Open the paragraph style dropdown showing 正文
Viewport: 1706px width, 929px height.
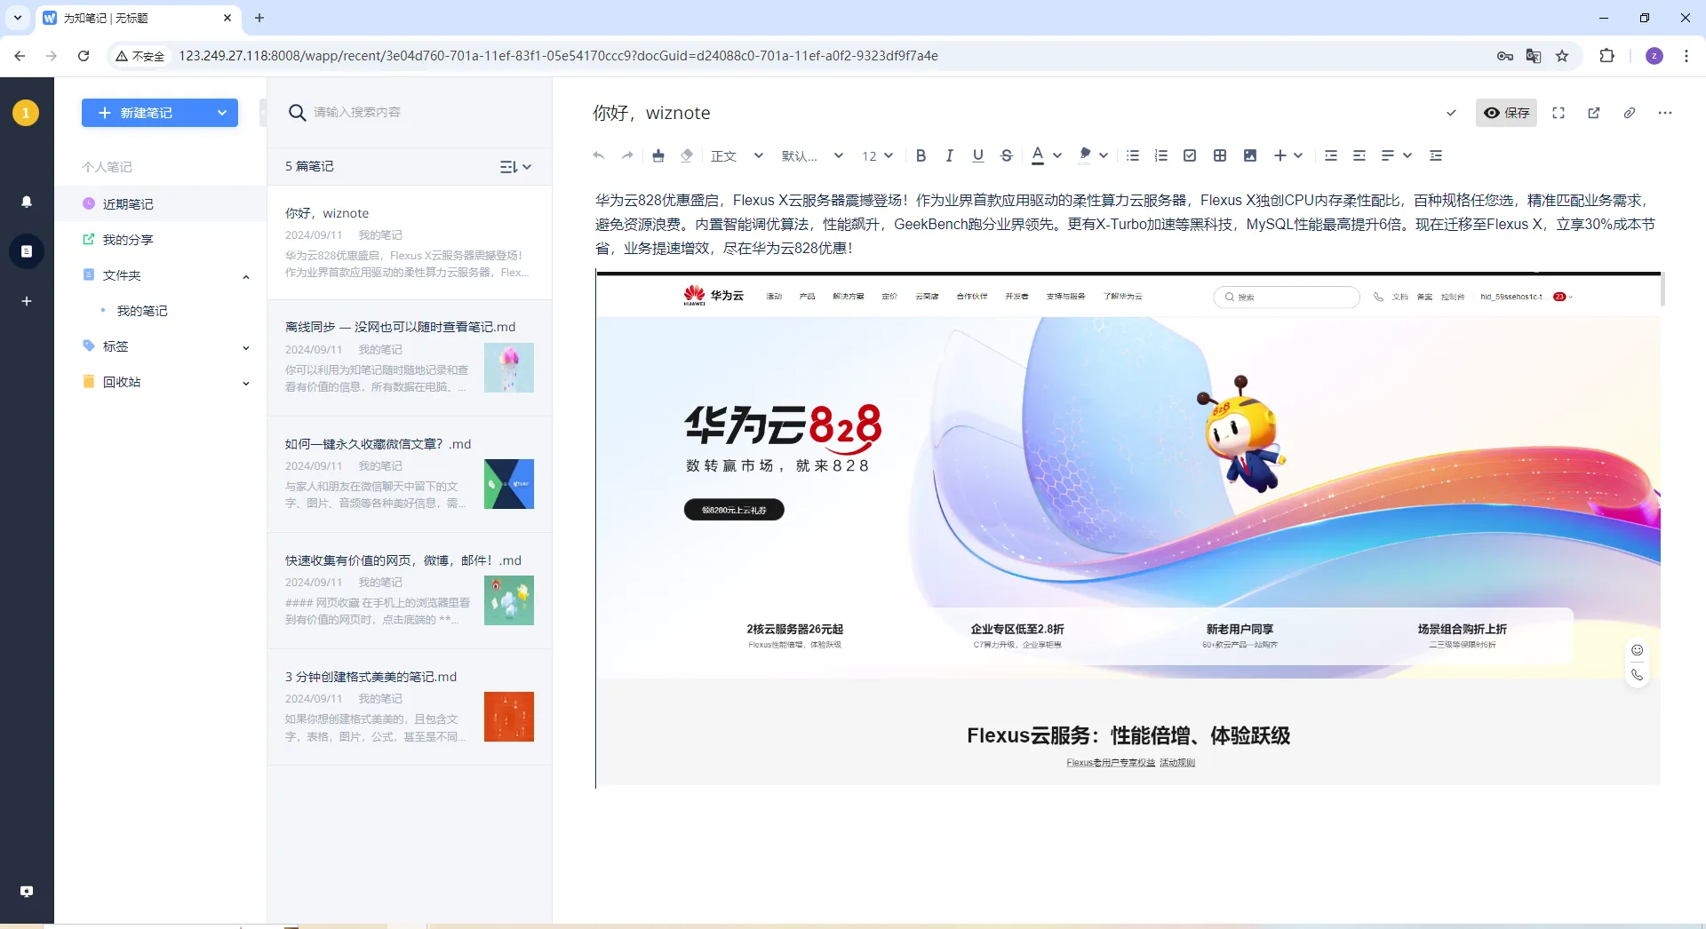[737, 155]
